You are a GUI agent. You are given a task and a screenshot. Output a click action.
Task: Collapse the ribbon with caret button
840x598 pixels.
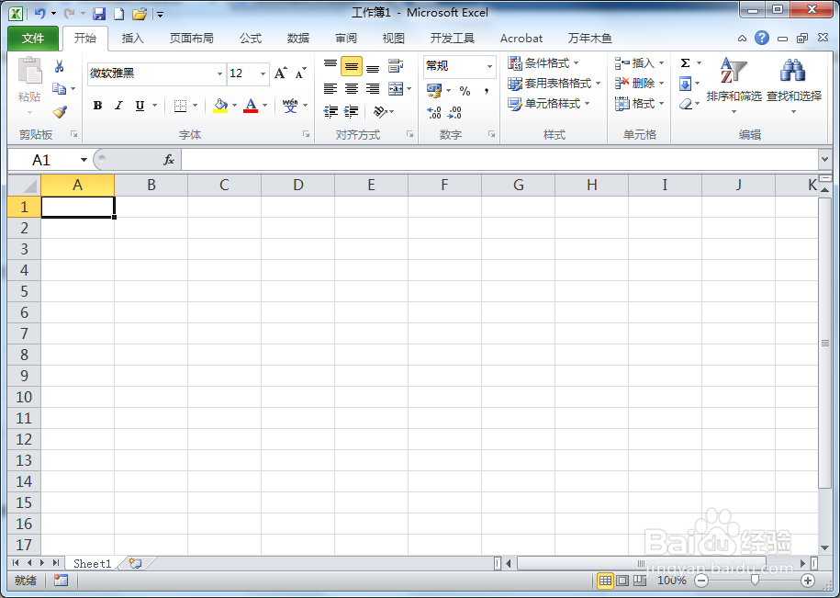click(742, 38)
